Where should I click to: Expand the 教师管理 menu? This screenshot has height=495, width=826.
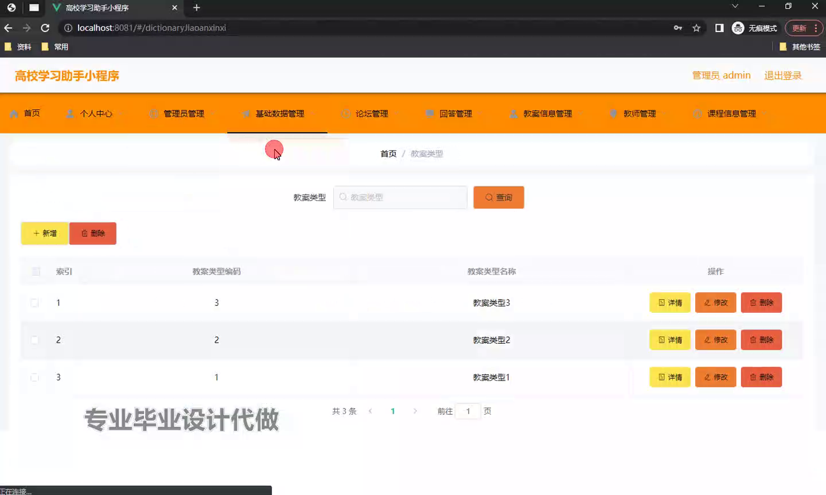pos(640,113)
